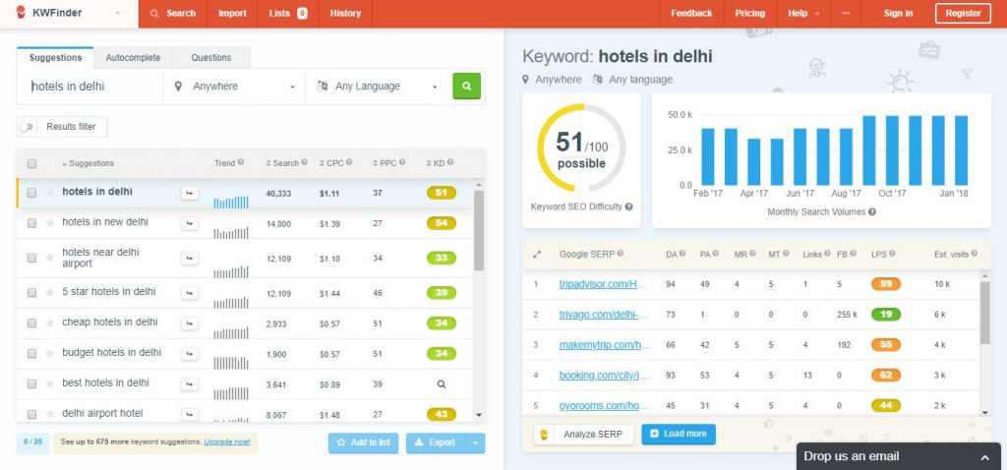Image resolution: width=1007 pixels, height=470 pixels.
Task: Tick the select-all checkbox in Suggestions header
Action: pos(31,164)
